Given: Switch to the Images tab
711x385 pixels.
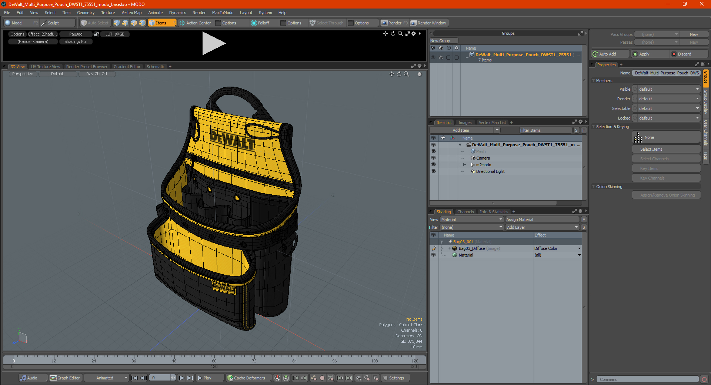Looking at the screenshot, I should (465, 123).
